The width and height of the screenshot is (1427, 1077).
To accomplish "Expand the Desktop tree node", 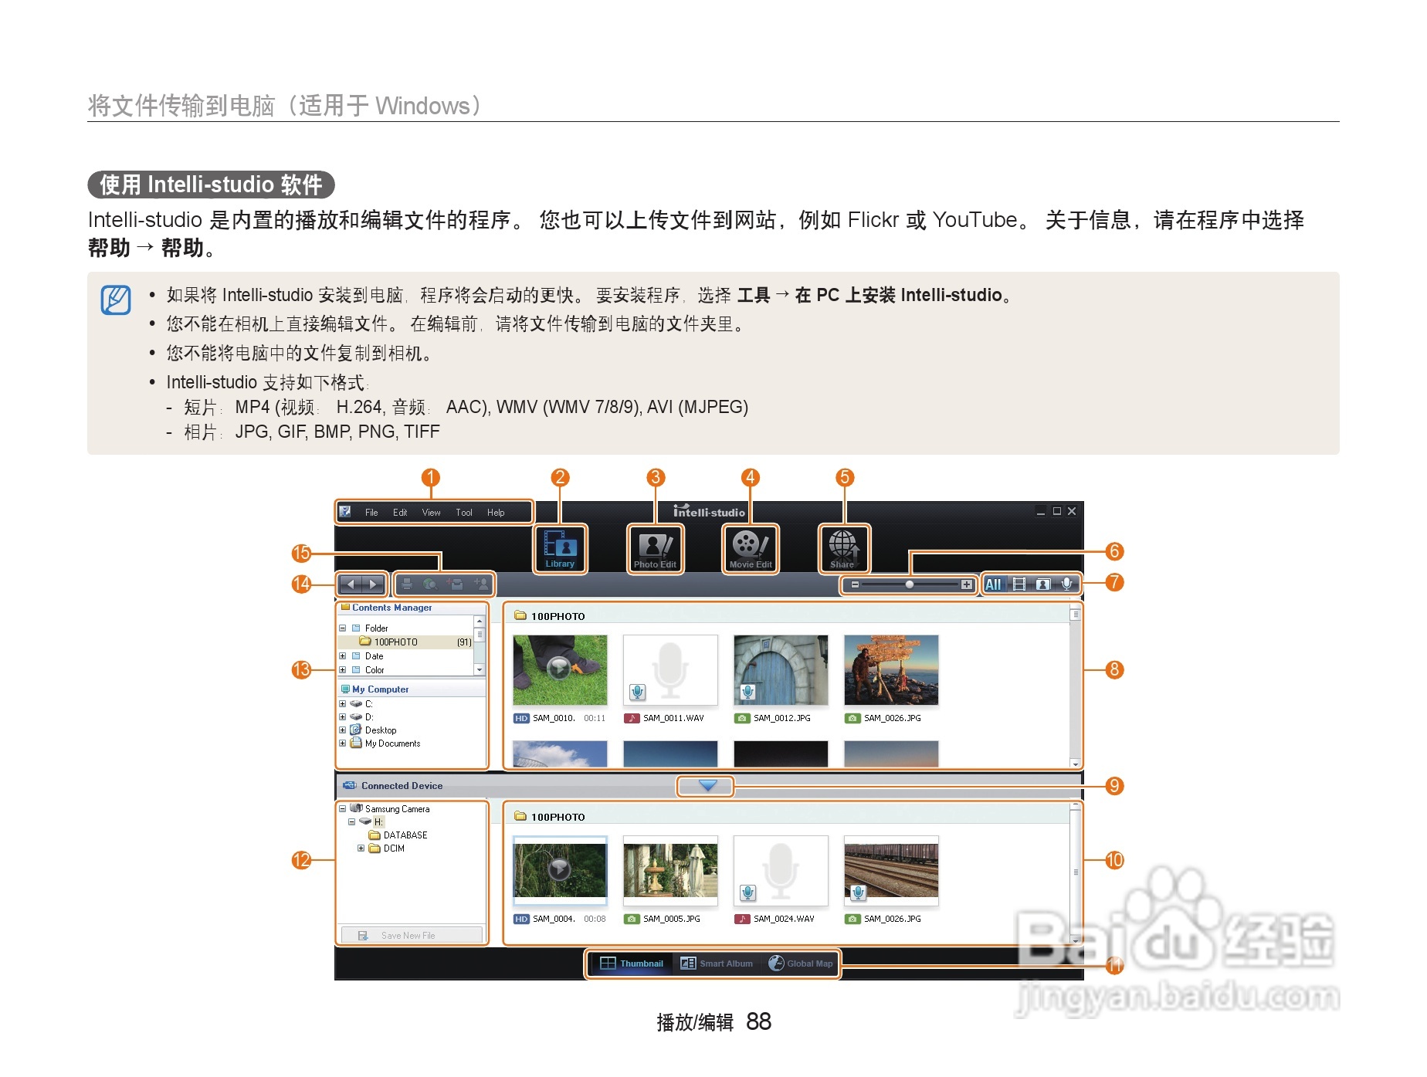I will (343, 730).
